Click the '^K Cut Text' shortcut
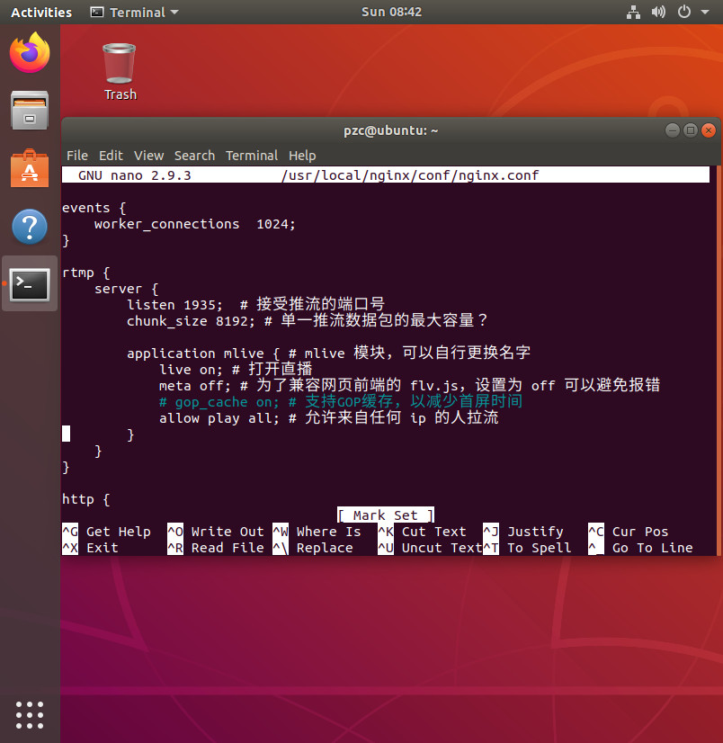 pyautogui.click(x=422, y=532)
